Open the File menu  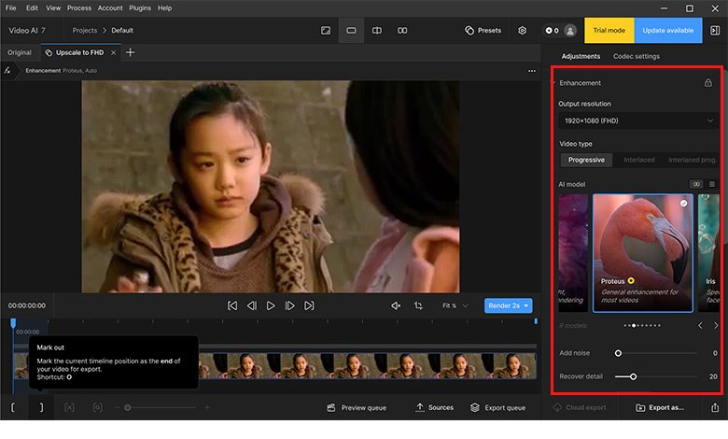click(x=10, y=7)
